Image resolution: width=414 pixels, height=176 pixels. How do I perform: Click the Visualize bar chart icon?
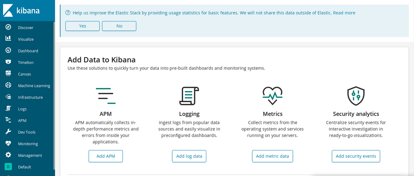tap(8, 39)
